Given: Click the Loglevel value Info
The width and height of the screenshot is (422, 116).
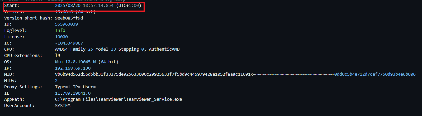Looking at the screenshot, I should [60, 31].
